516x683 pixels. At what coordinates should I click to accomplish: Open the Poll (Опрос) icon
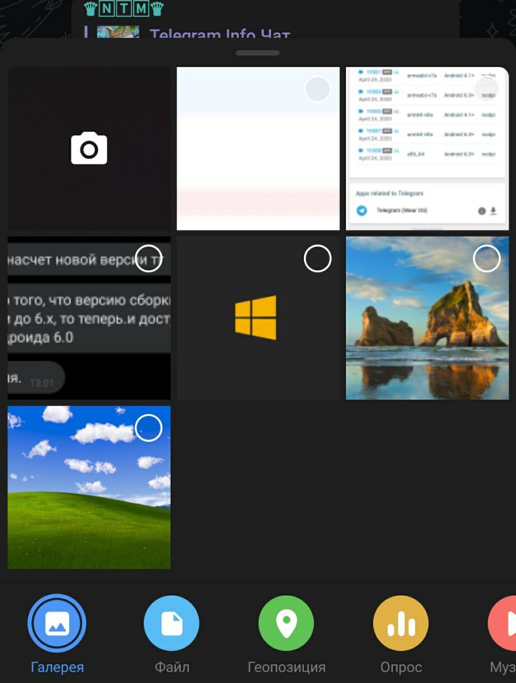click(401, 623)
